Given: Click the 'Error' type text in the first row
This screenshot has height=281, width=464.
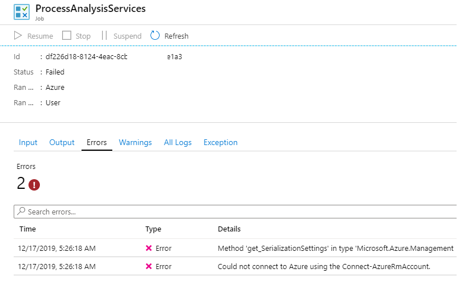Looking at the screenshot, I should point(164,248).
